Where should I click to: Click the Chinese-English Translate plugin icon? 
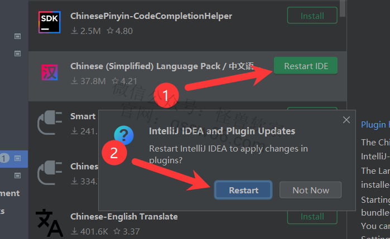click(x=50, y=222)
